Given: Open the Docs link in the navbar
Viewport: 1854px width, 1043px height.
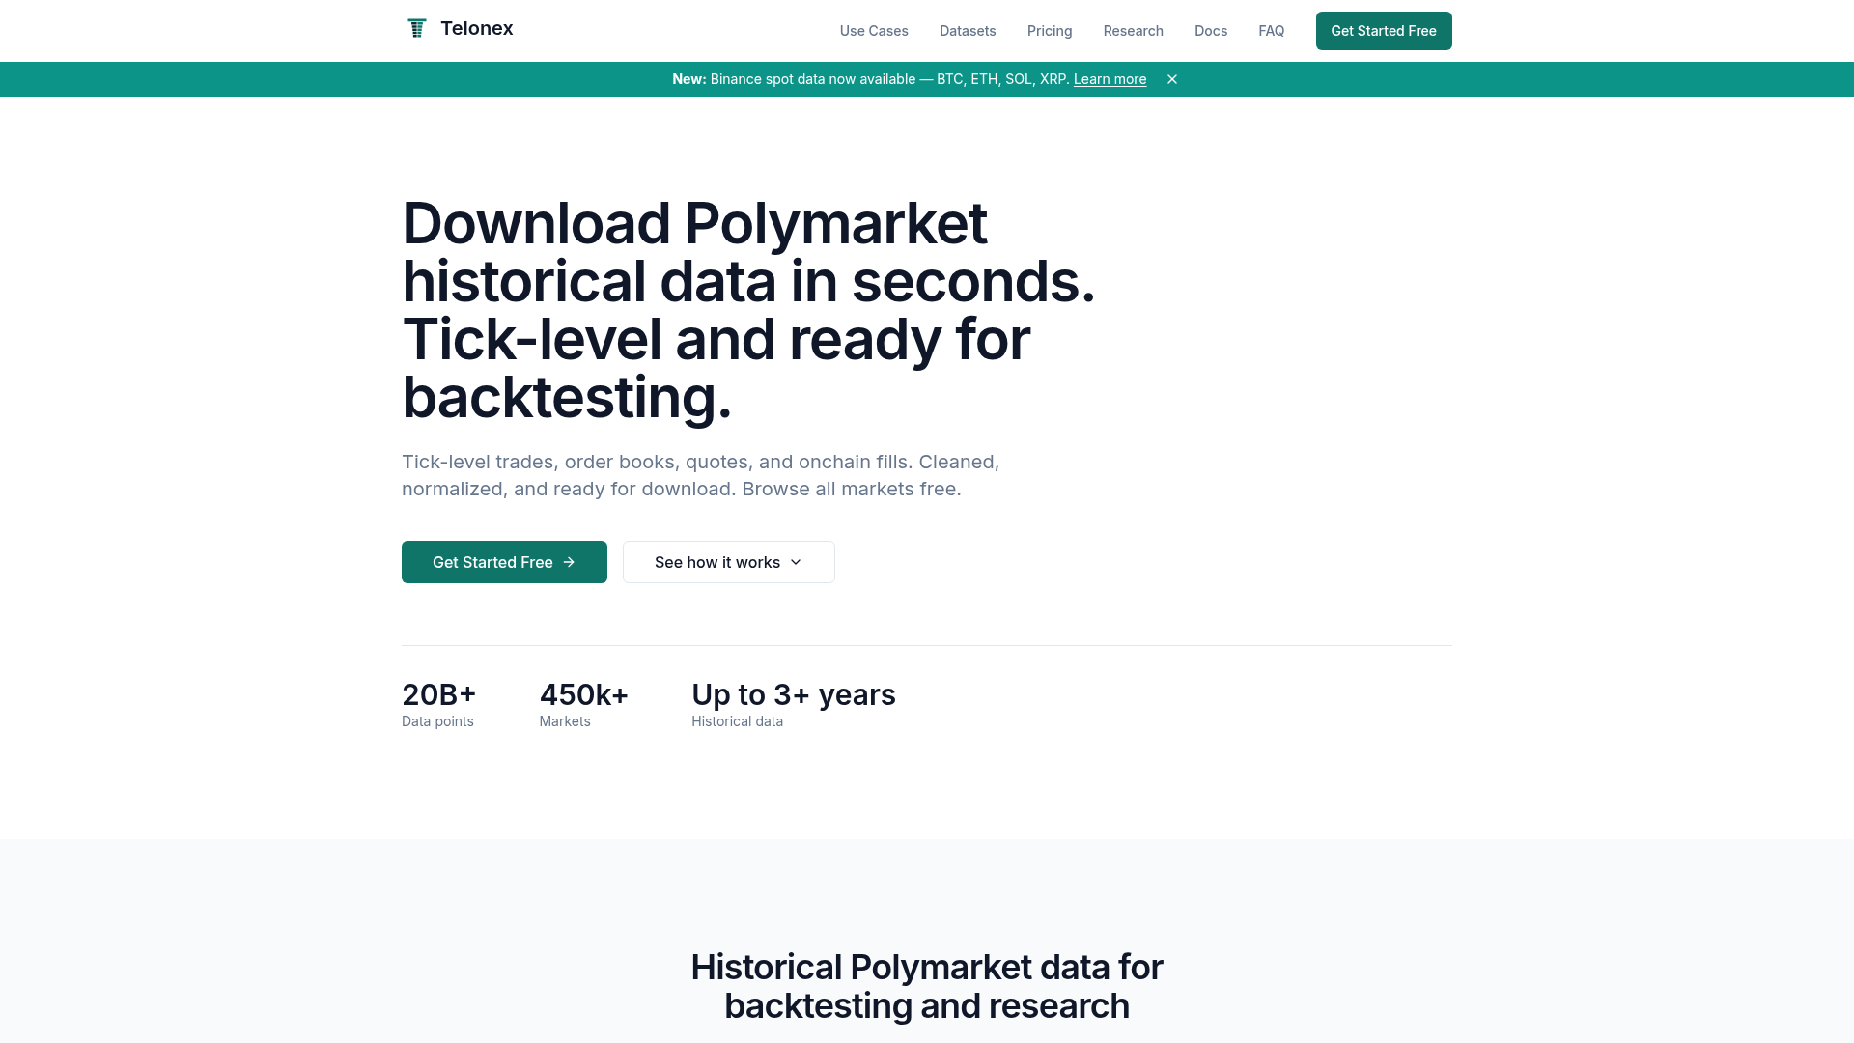Looking at the screenshot, I should pyautogui.click(x=1210, y=31).
